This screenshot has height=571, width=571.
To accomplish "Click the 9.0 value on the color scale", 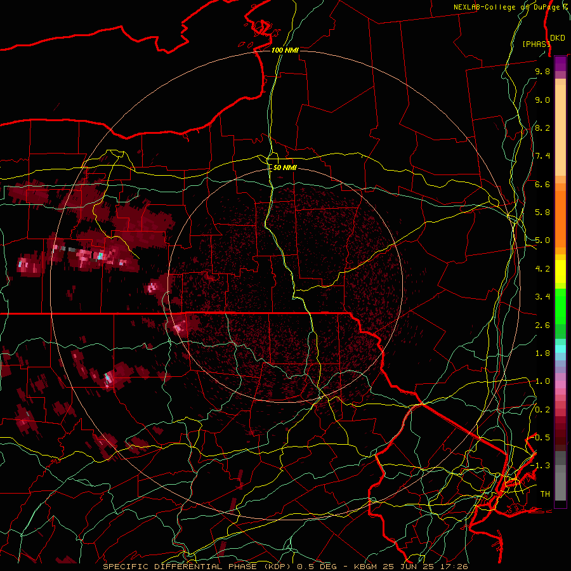I will pyautogui.click(x=542, y=100).
